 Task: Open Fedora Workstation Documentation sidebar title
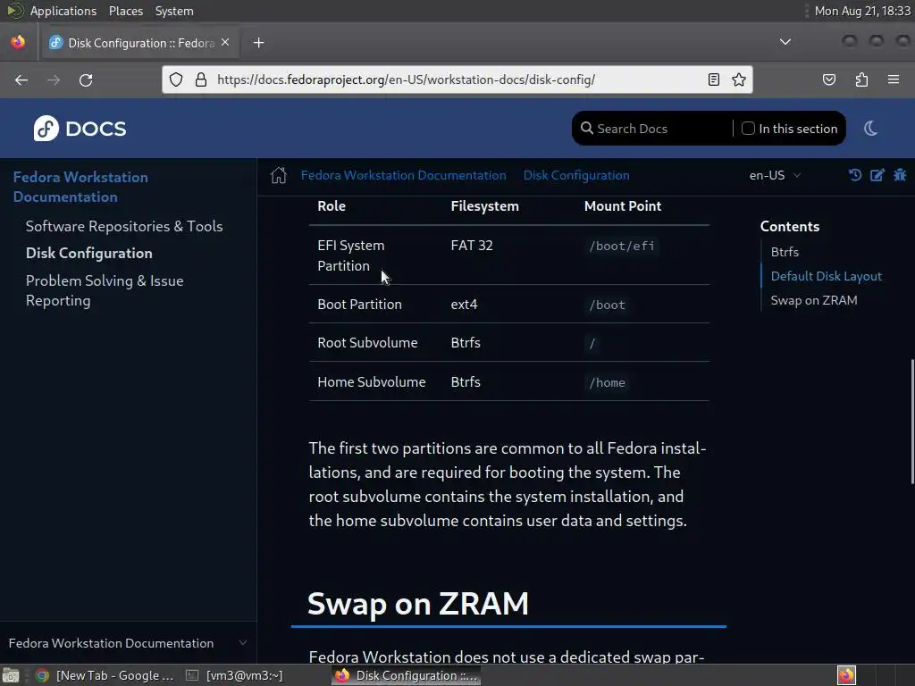80,187
